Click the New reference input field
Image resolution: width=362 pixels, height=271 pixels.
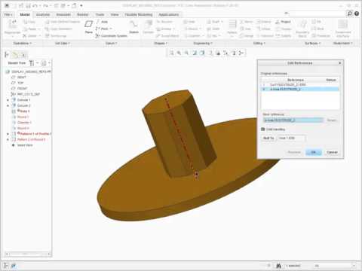coord(293,120)
